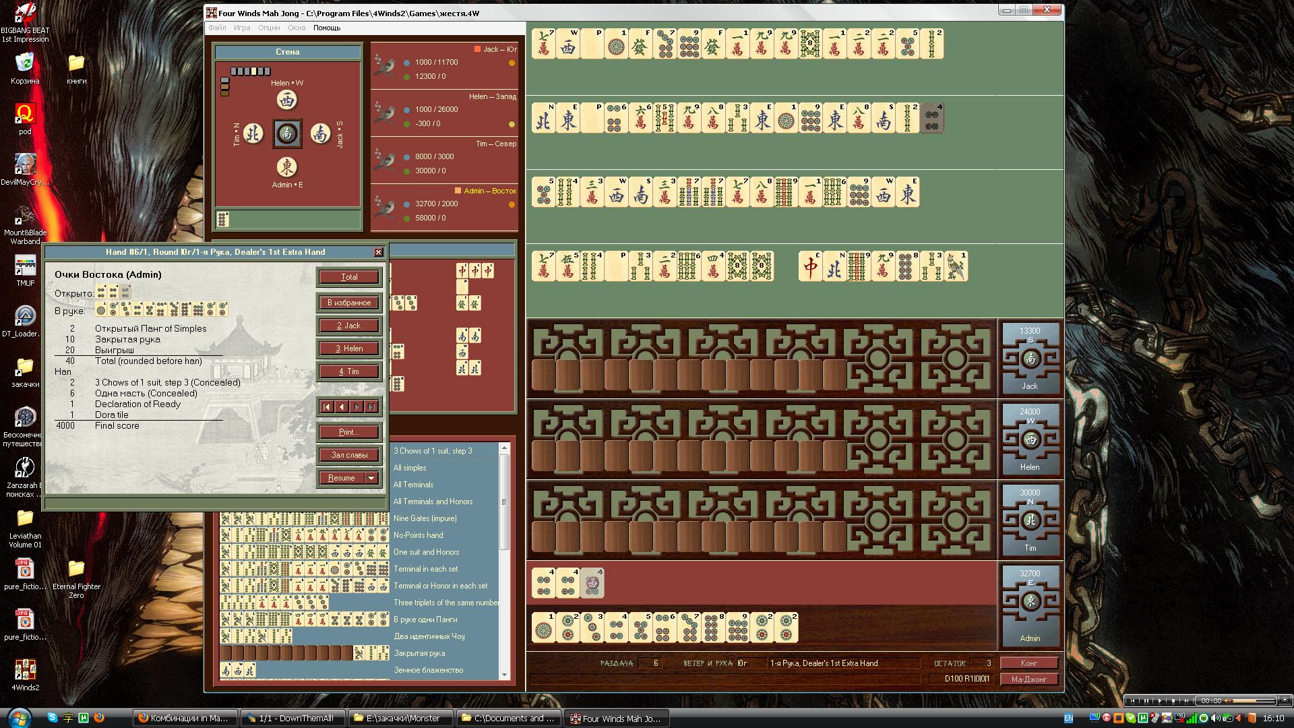Click Helen's West wind player badge
1294x728 pixels.
coord(1030,439)
